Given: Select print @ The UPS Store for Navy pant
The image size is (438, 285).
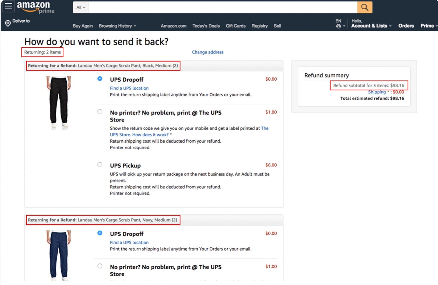Looking at the screenshot, I should pos(100,266).
